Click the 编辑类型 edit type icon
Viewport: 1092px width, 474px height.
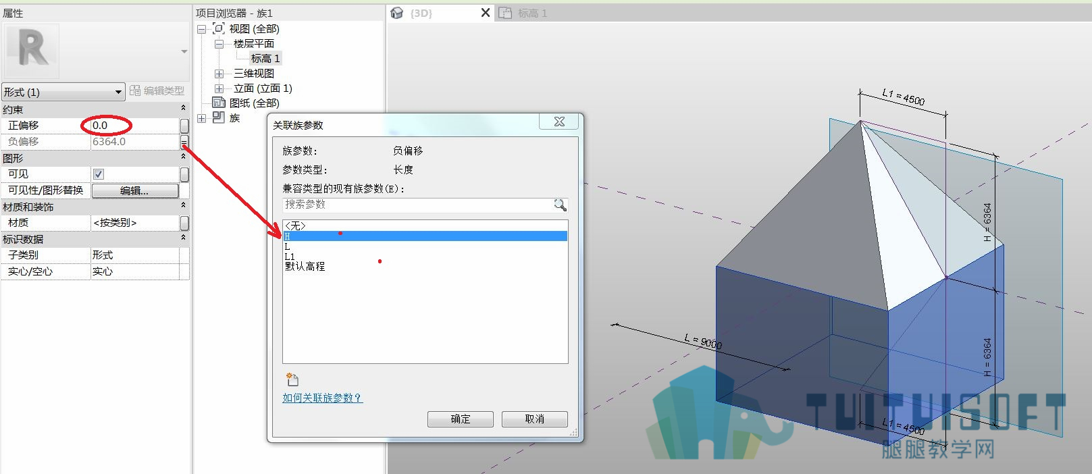click(135, 90)
